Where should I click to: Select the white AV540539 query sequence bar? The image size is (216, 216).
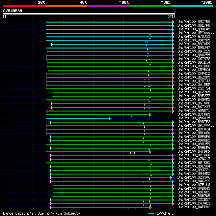click(x=89, y=14)
